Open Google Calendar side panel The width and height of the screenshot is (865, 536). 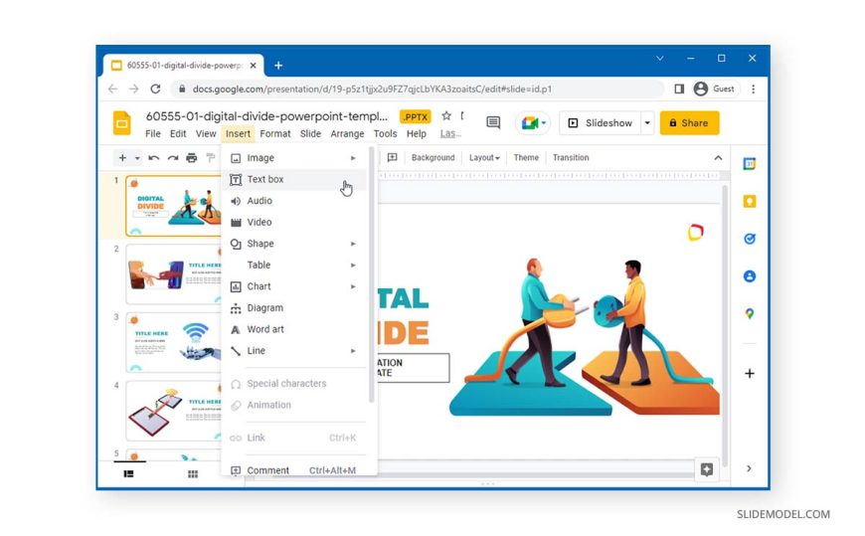click(749, 164)
